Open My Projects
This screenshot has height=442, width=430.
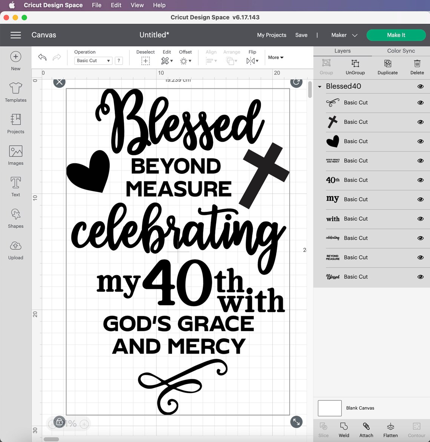point(272,35)
